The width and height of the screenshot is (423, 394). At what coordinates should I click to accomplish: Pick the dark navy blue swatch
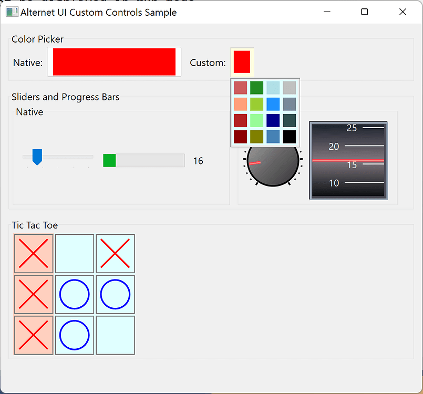coord(273,120)
